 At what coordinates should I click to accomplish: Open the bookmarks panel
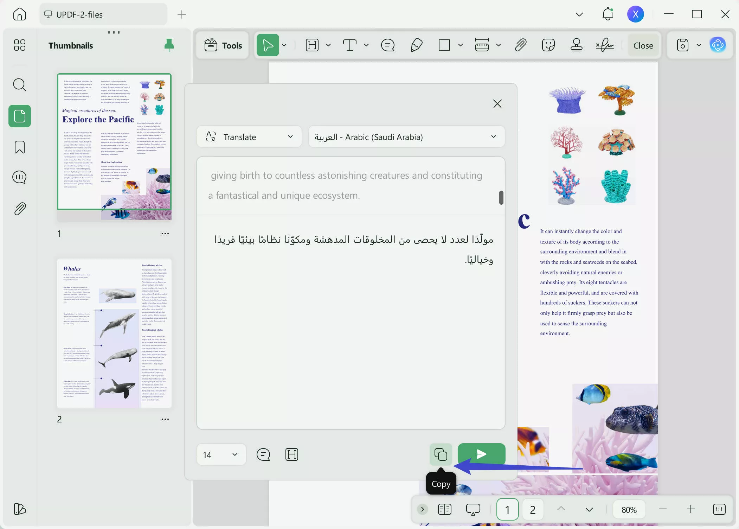(20, 147)
